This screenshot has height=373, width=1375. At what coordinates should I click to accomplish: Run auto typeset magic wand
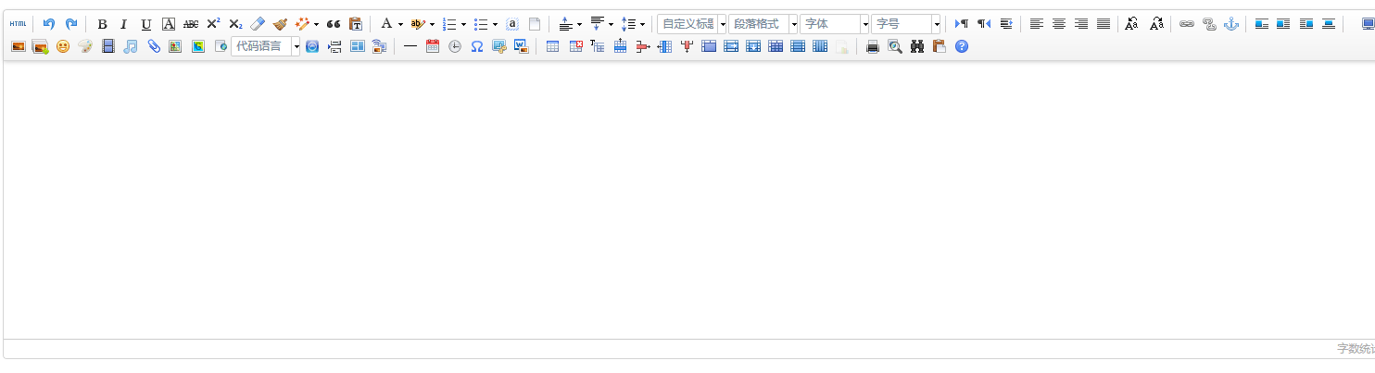click(302, 24)
